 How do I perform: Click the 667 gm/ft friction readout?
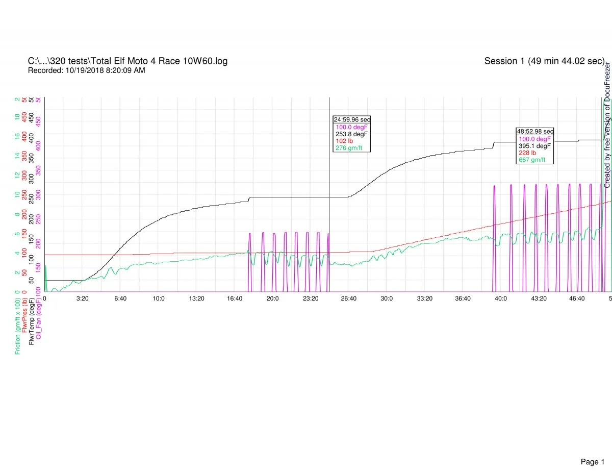pos(532,160)
